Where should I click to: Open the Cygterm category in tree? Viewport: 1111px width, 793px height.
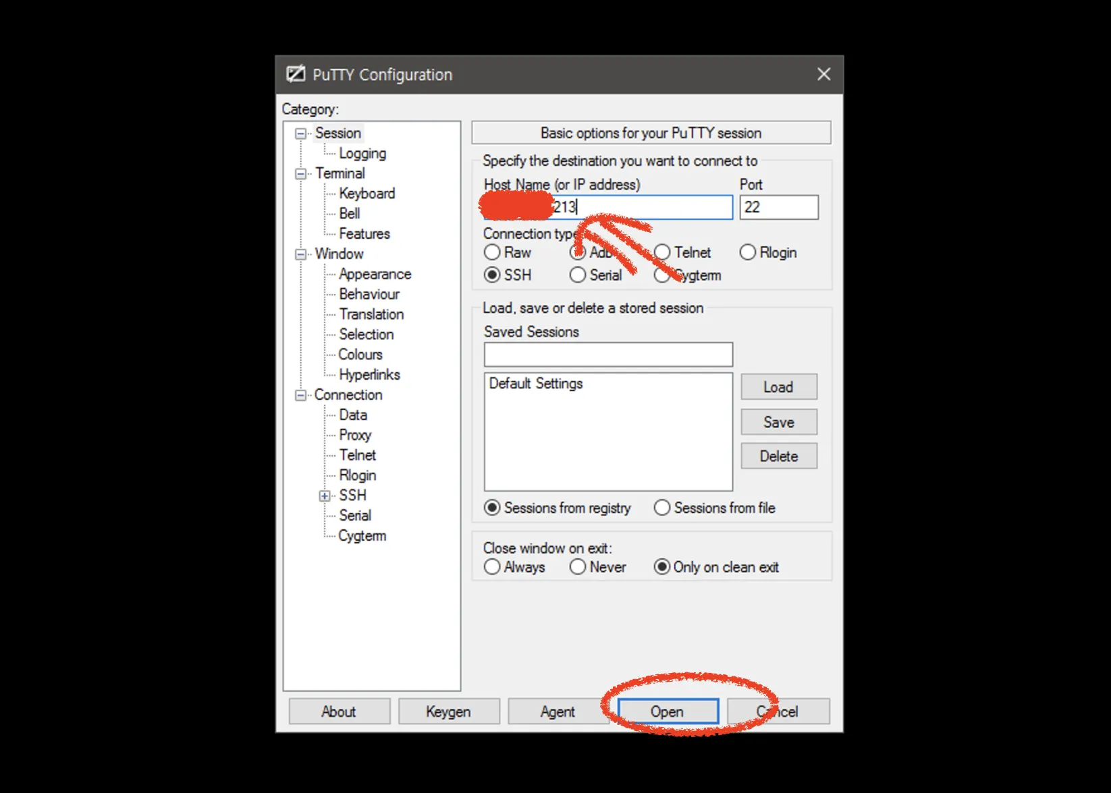click(362, 536)
